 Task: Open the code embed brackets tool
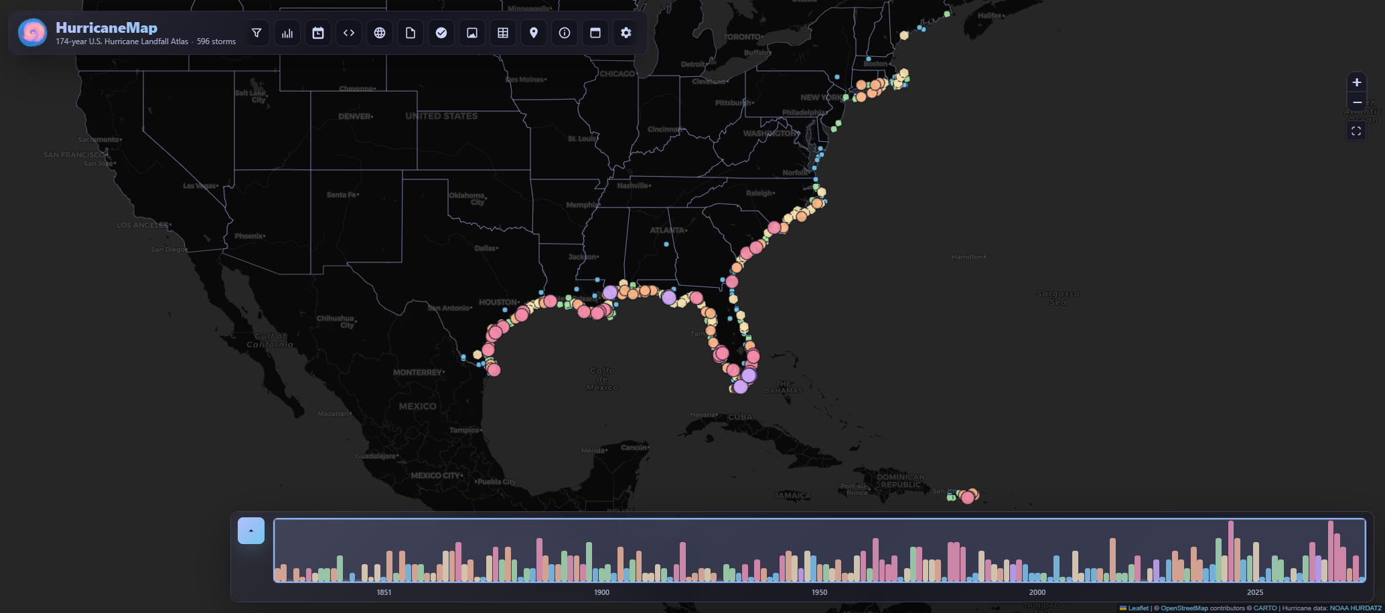click(x=349, y=33)
